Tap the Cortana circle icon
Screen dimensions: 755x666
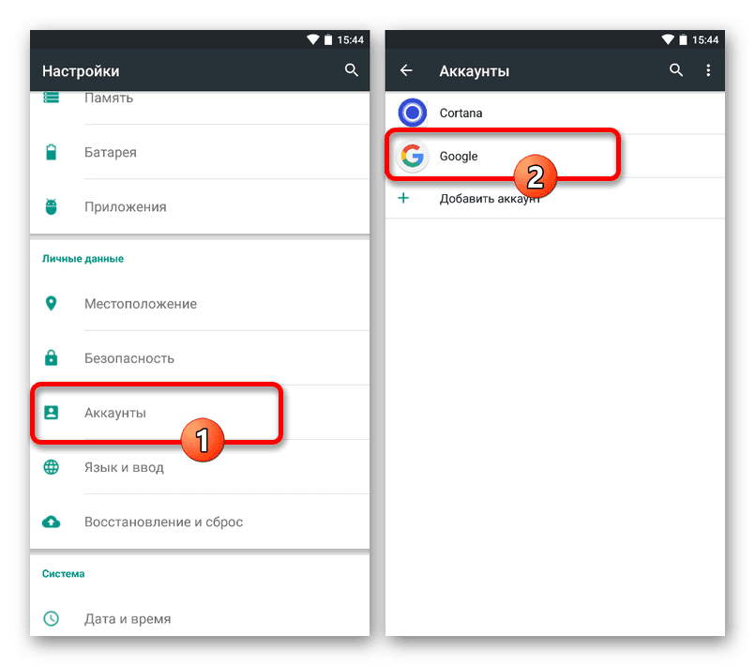coord(412,113)
